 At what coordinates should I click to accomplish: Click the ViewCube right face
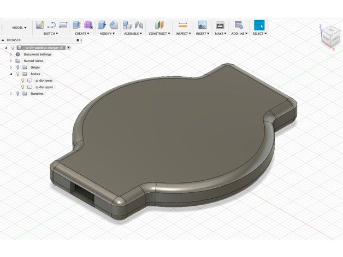coord(335,39)
